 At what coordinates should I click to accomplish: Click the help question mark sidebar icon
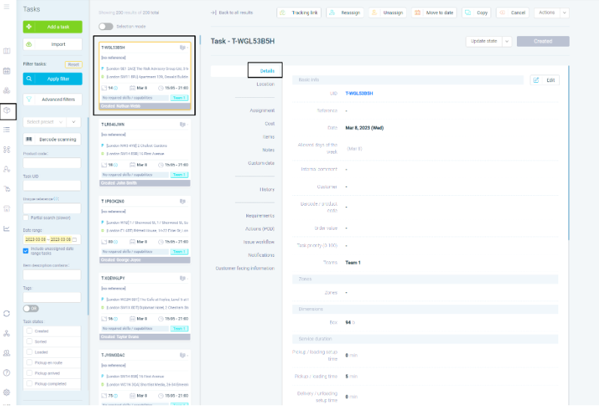pyautogui.click(x=7, y=372)
